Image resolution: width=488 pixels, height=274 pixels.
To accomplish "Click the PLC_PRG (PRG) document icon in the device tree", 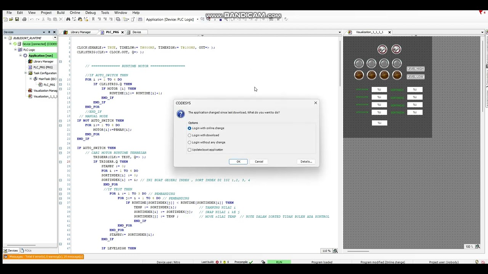I will tap(30, 67).
